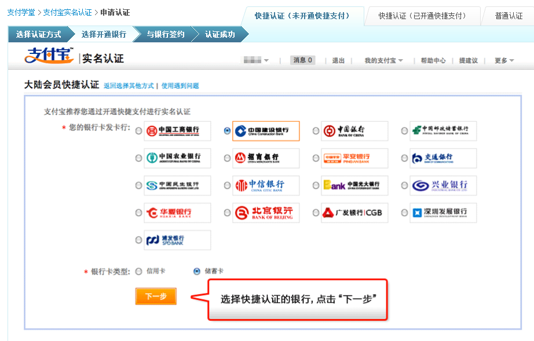
Task: Click the 交通银行 logo
Action: point(443,158)
